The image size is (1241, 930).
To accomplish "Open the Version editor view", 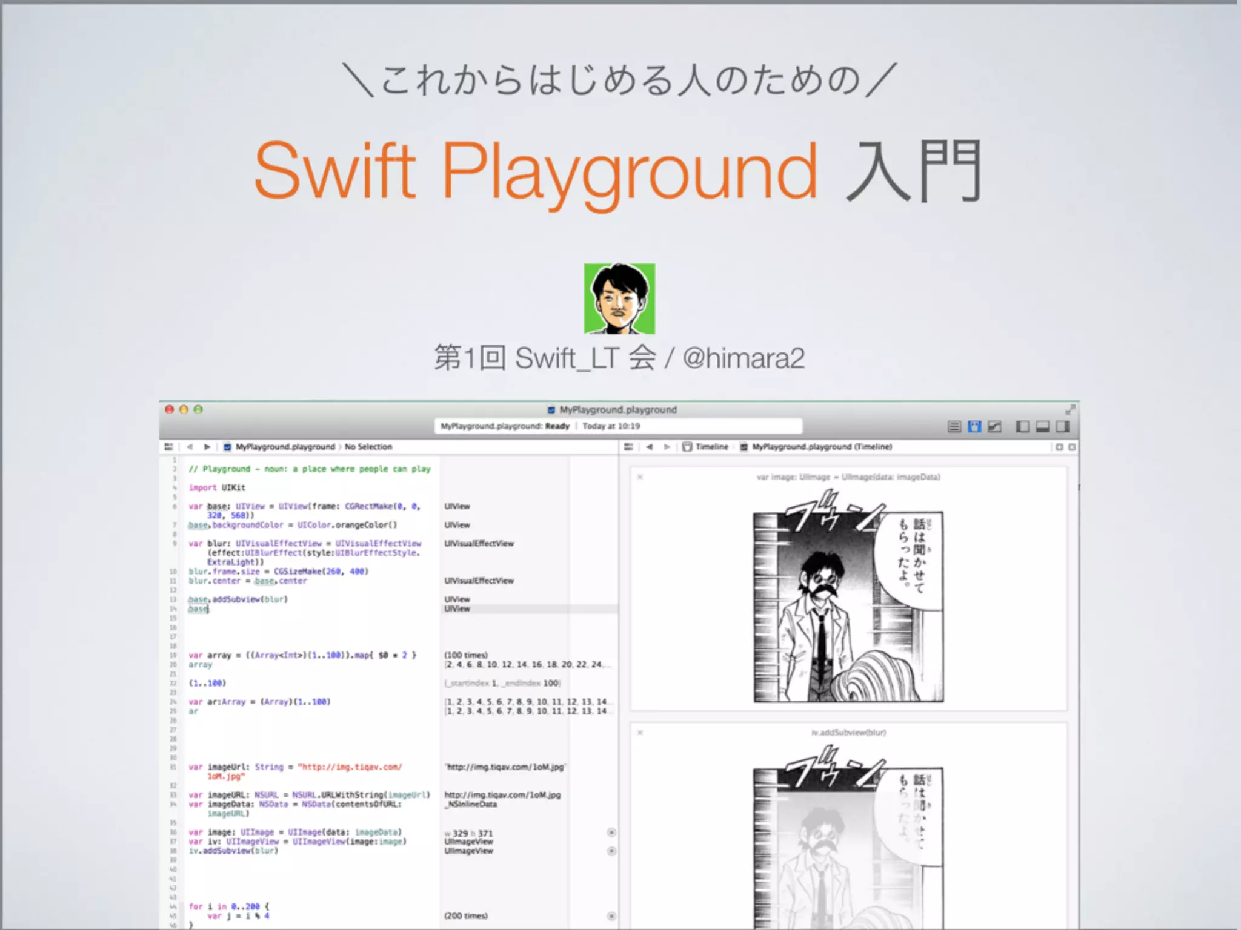I will click(x=994, y=427).
